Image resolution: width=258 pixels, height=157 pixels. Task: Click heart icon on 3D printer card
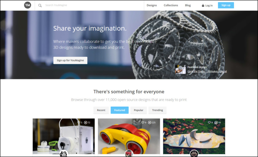79,122
